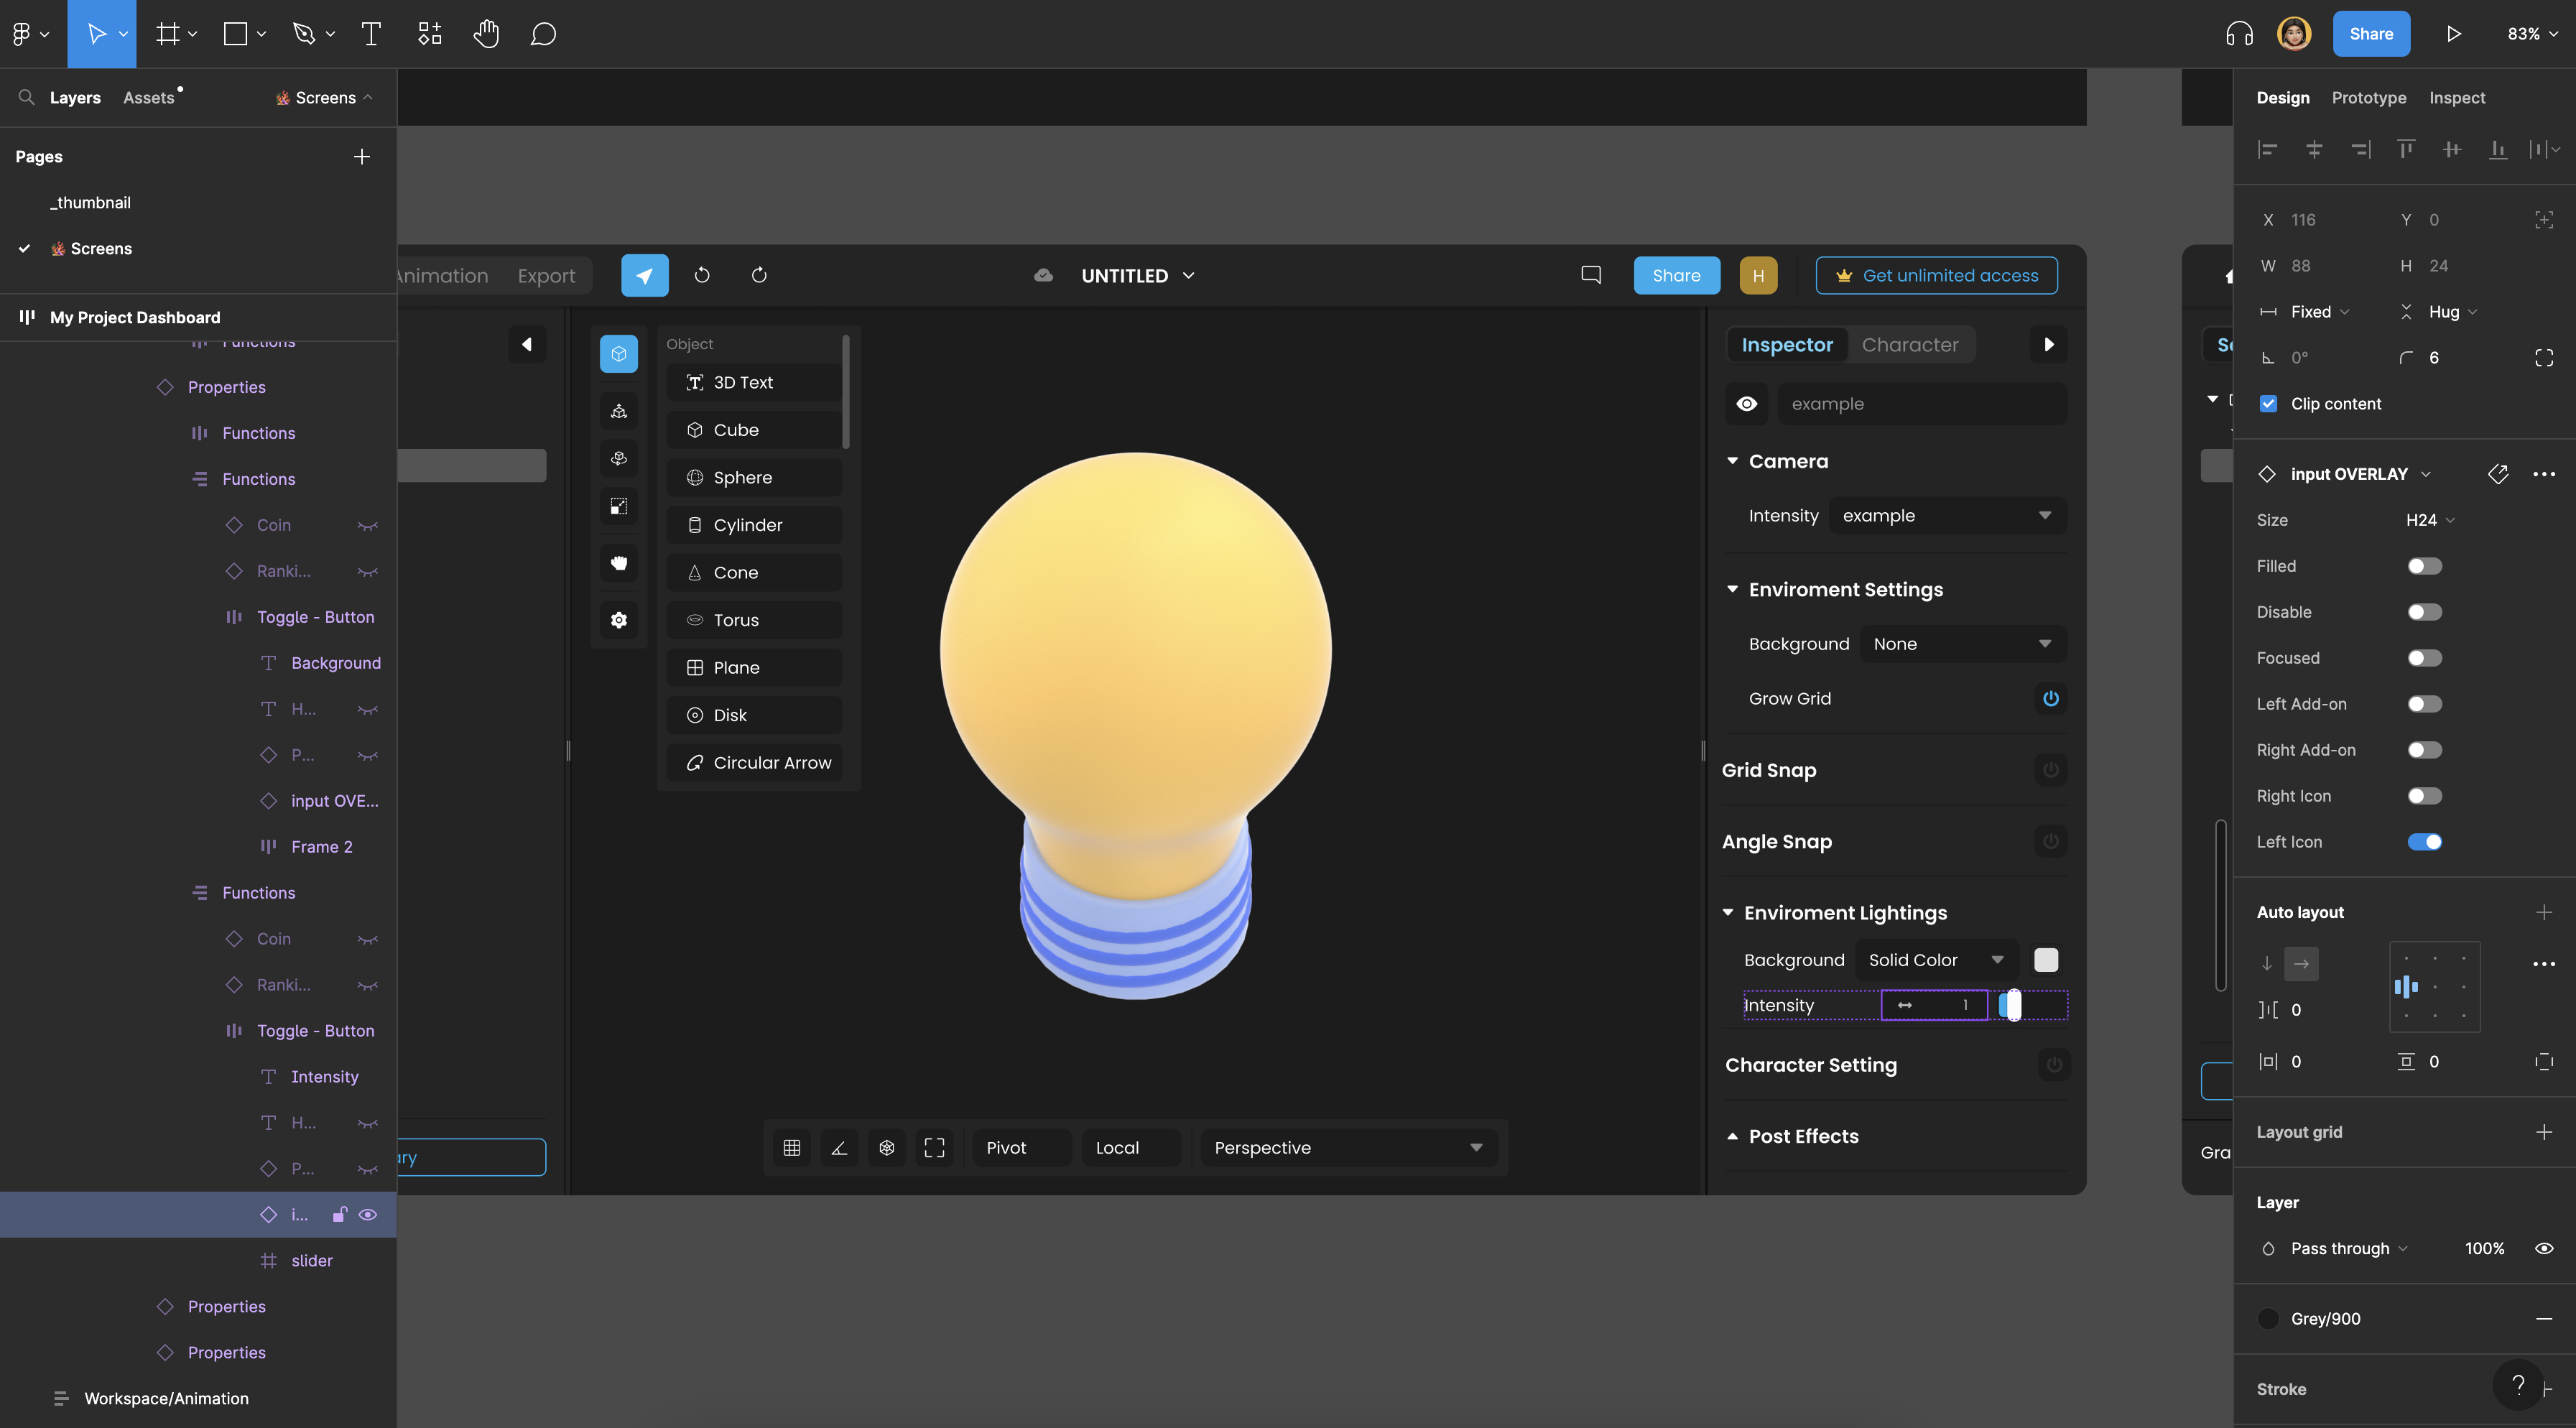This screenshot has height=1428, width=2576.
Task: Click the blue Share button top right
Action: coord(2370,34)
